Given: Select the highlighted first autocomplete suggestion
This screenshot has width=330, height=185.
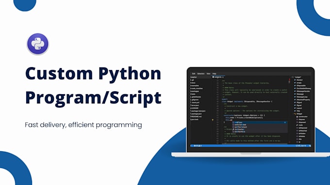Looking at the screenshot, I should [260, 122].
